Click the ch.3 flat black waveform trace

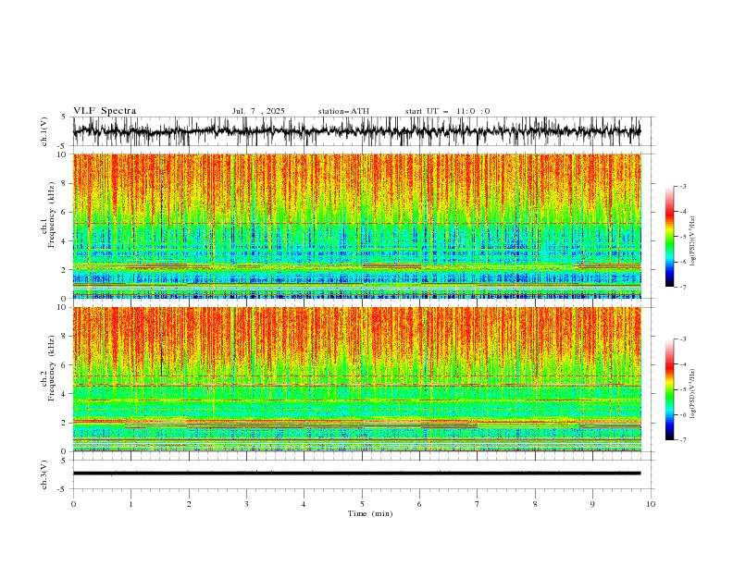click(x=356, y=474)
